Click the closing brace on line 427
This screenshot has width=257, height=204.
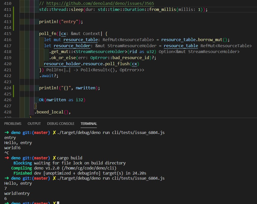(35, 106)
